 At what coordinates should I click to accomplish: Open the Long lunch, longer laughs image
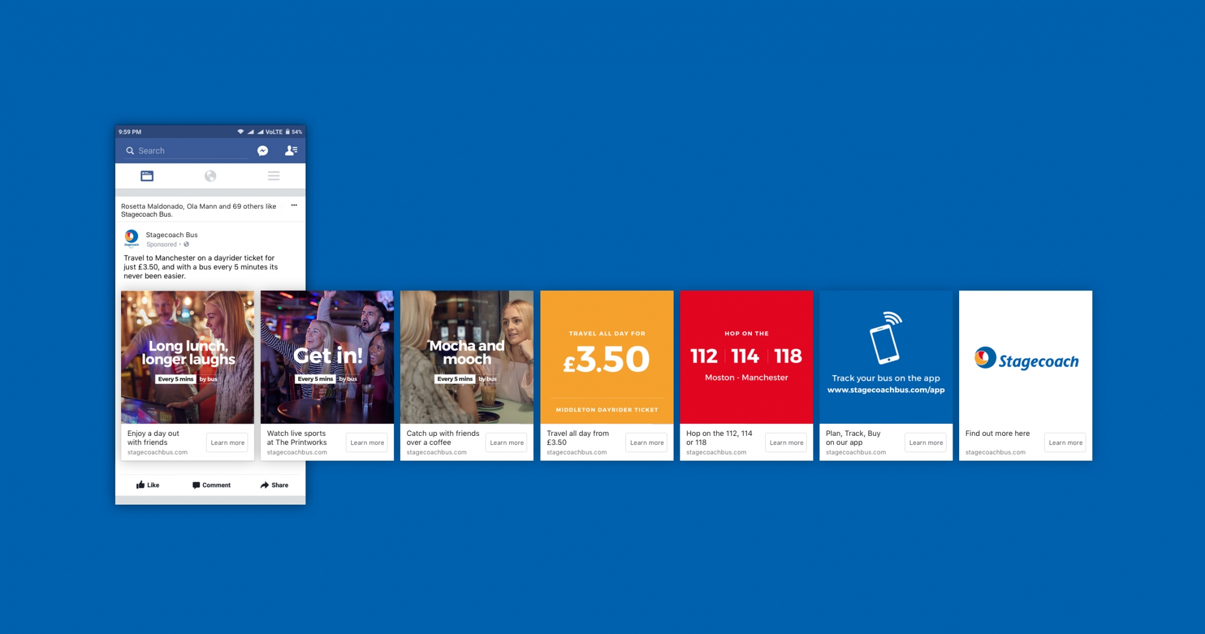click(187, 357)
